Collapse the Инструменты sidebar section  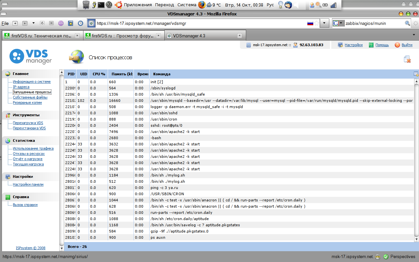click(x=30, y=115)
